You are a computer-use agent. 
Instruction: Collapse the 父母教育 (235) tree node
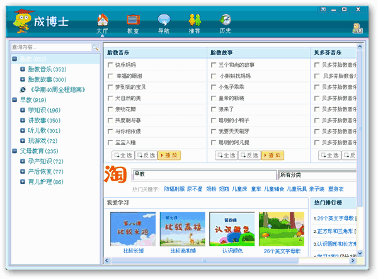tap(14, 151)
